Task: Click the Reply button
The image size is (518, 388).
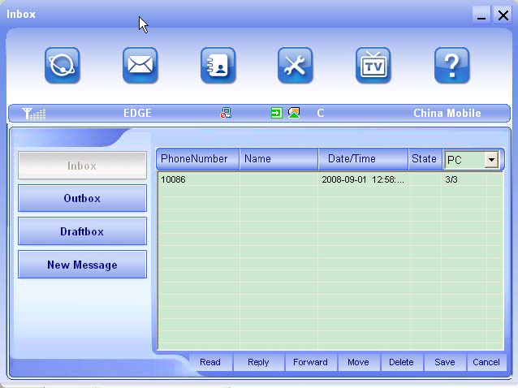Action: click(258, 362)
